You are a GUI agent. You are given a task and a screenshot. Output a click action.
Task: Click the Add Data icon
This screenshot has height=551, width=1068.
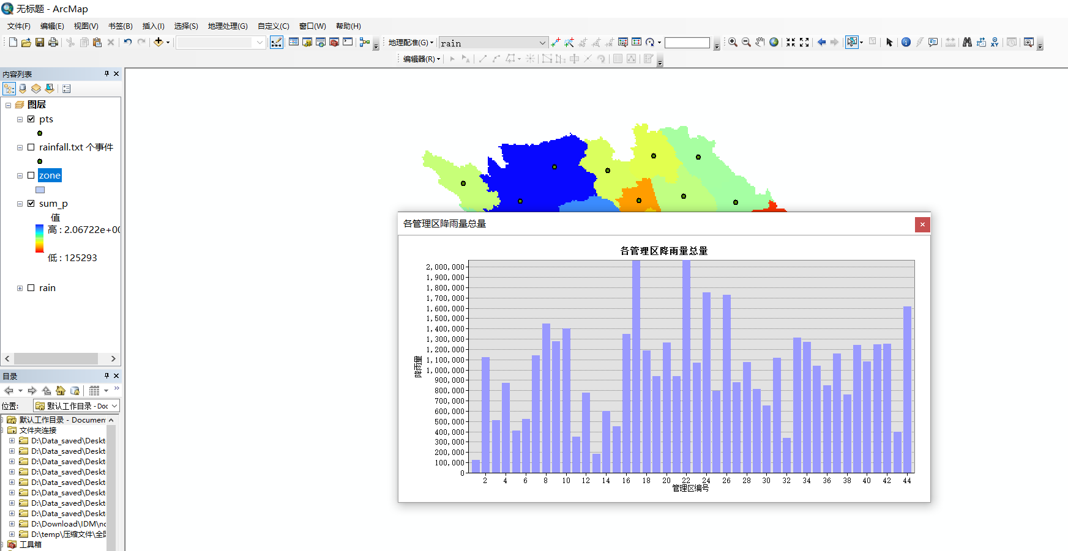coord(159,42)
